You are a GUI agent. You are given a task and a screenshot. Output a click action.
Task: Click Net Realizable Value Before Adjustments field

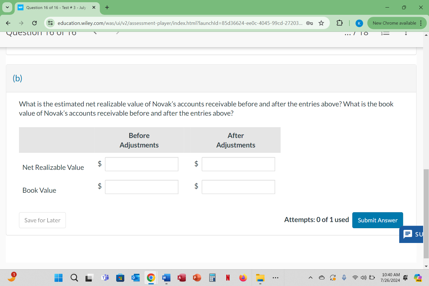pyautogui.click(x=142, y=164)
